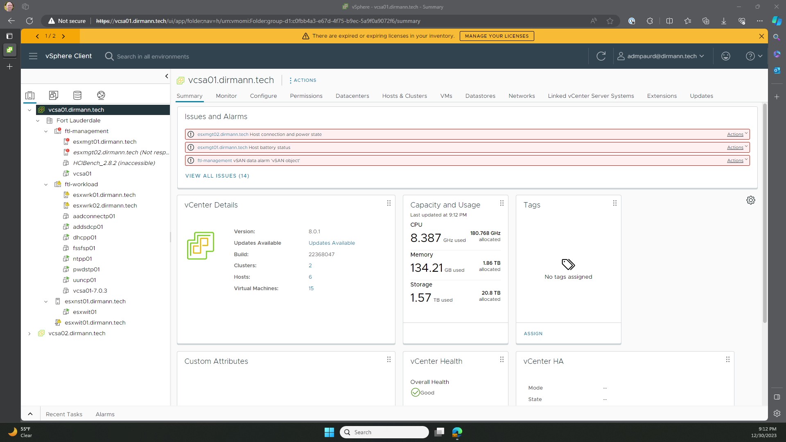Click MANAGE YOUR LICENSES button
The image size is (786, 442).
[x=497, y=36]
